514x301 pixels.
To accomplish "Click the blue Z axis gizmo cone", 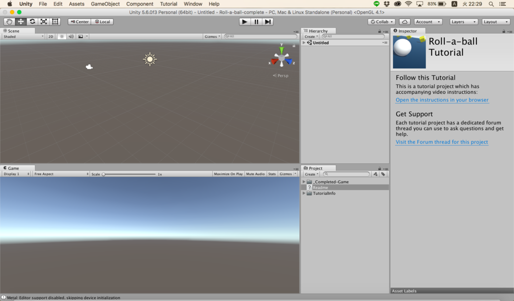I will [x=289, y=62].
